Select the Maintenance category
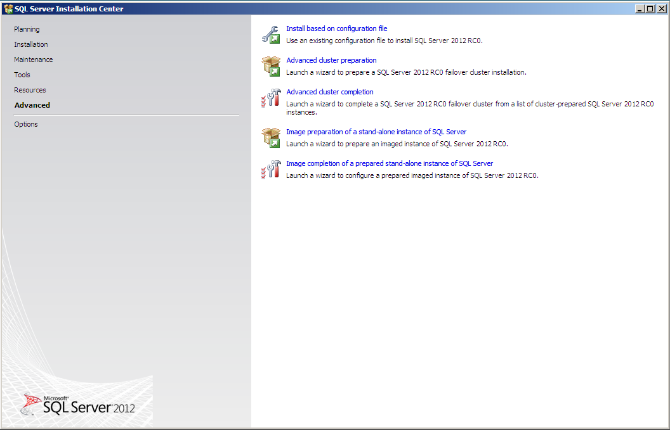The height and width of the screenshot is (430, 670). pyautogui.click(x=33, y=60)
